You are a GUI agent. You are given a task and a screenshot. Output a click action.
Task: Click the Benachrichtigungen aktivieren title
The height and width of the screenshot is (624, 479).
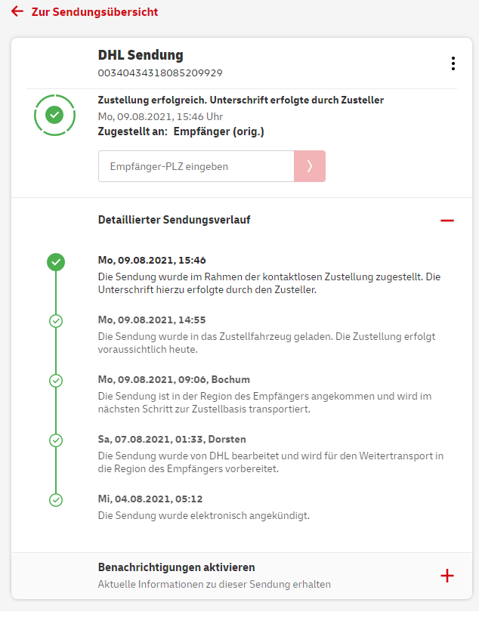point(176,567)
